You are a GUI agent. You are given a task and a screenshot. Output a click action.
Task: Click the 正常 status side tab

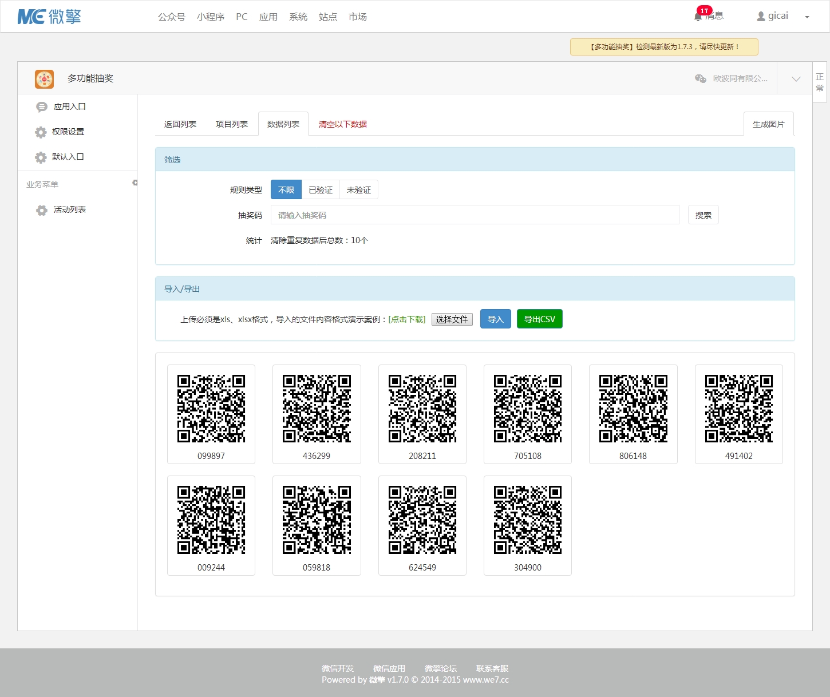(x=820, y=82)
